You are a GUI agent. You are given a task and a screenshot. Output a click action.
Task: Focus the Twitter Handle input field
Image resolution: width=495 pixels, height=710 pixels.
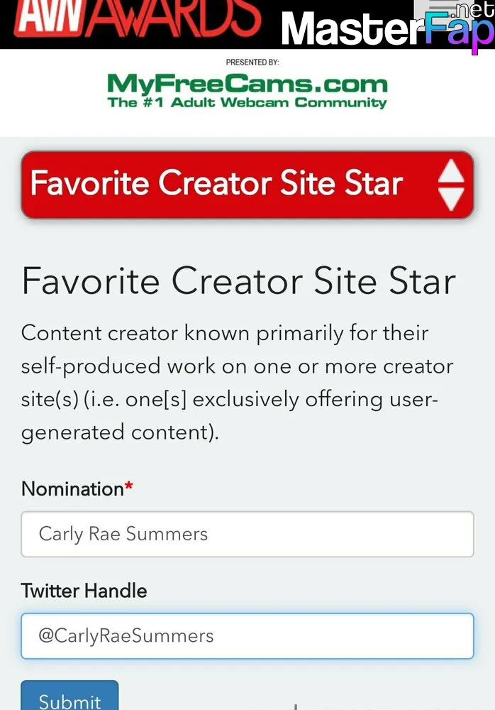coord(247,635)
